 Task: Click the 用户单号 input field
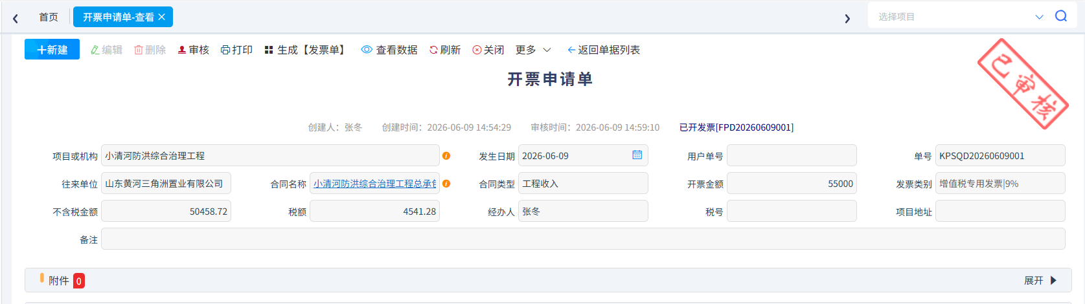792,155
